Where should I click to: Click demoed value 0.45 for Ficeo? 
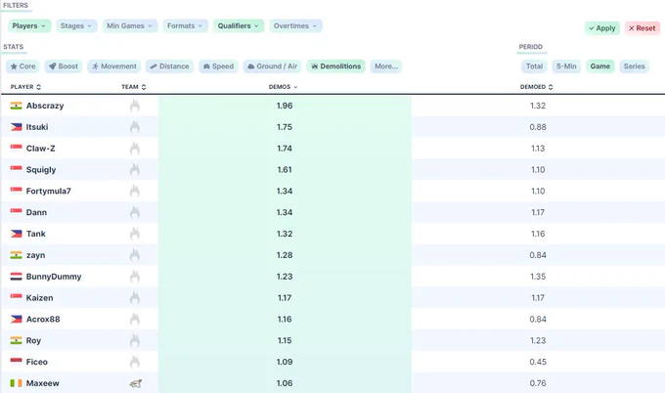click(x=538, y=362)
